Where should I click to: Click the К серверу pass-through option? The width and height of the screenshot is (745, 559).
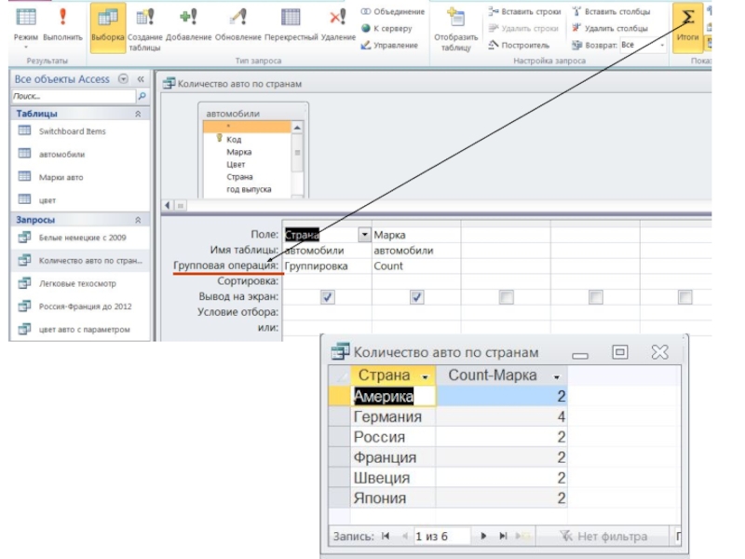tap(386, 29)
